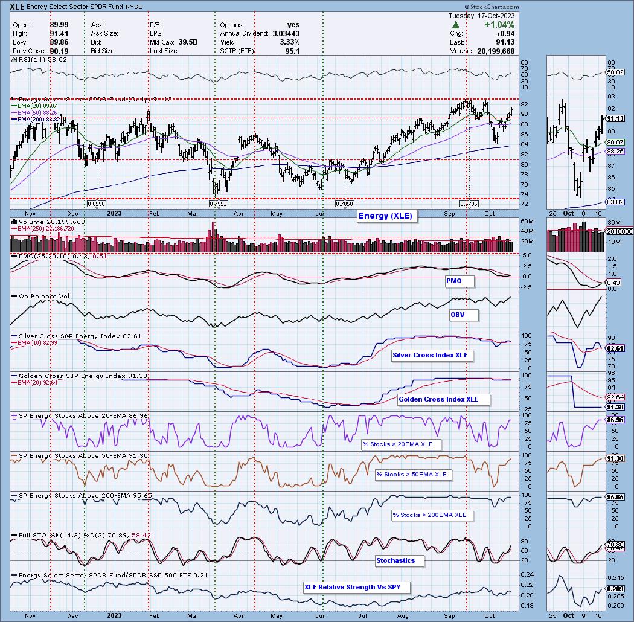Click the 95.65 value tag for 200-EMA stocks
Screen dimensions: 634x622
coord(615,497)
